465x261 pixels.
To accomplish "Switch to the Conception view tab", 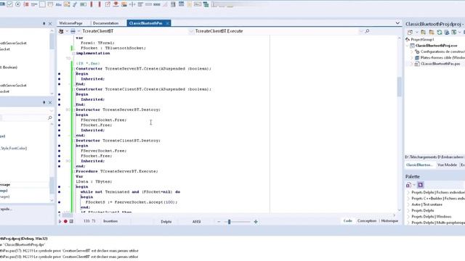I will (366, 220).
